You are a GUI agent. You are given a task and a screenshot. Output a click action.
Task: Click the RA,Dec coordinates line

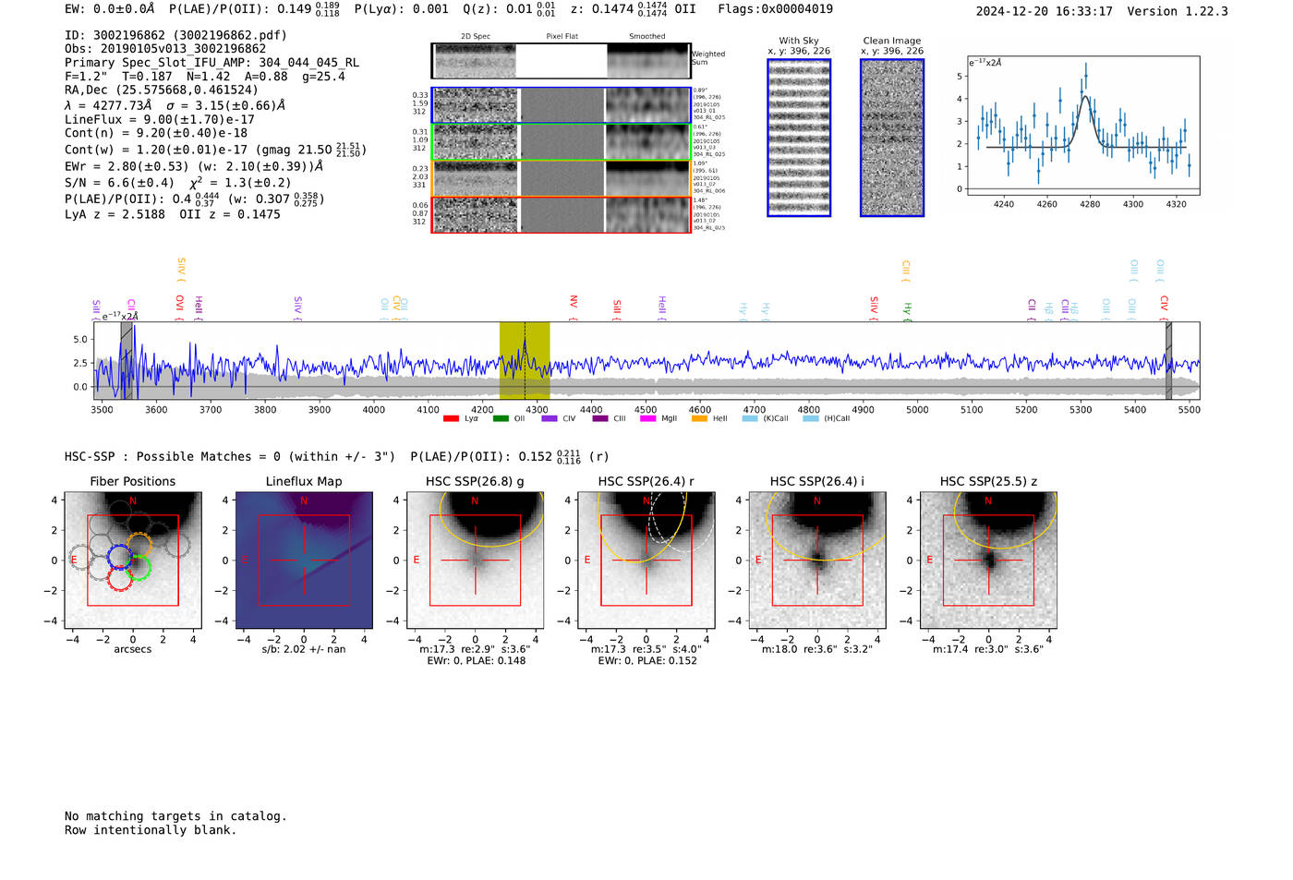[162, 90]
